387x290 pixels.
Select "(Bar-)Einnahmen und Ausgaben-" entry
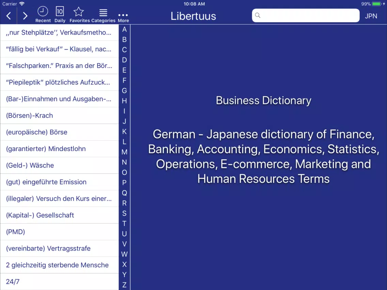point(59,99)
